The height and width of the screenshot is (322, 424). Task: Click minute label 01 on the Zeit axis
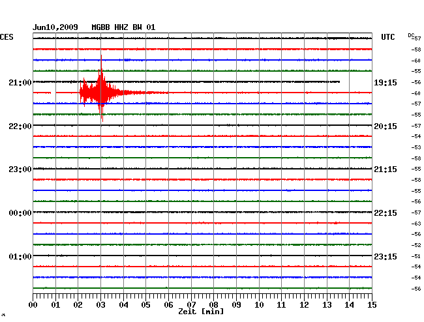click(x=55, y=305)
